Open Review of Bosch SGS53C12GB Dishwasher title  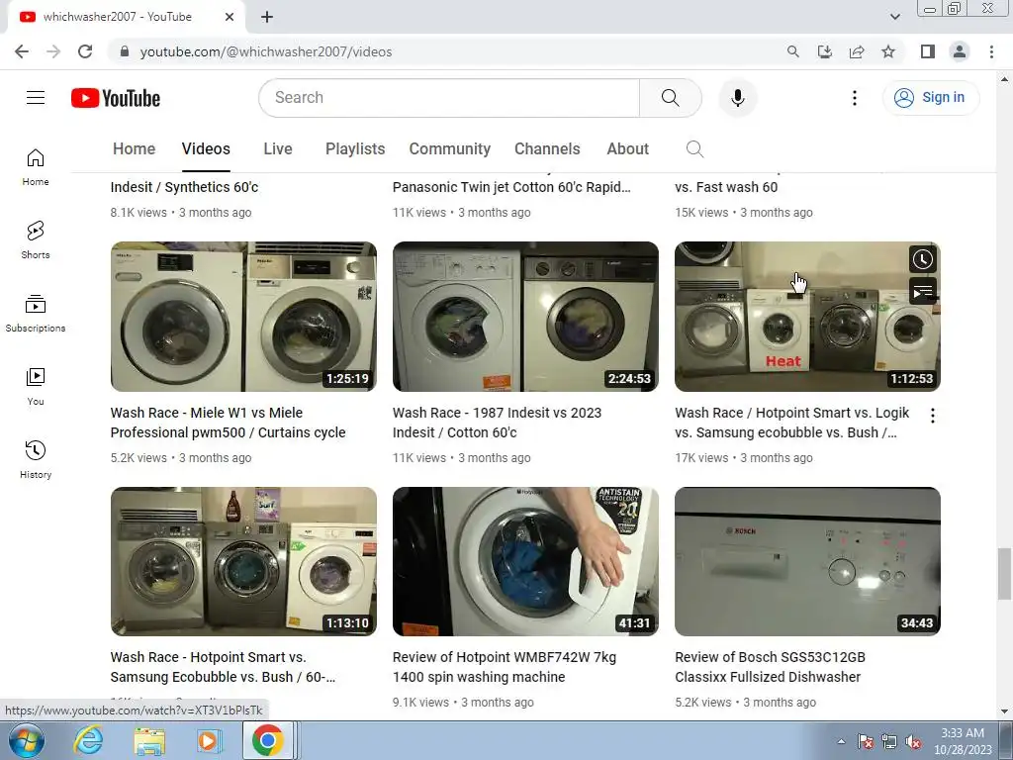point(770,667)
